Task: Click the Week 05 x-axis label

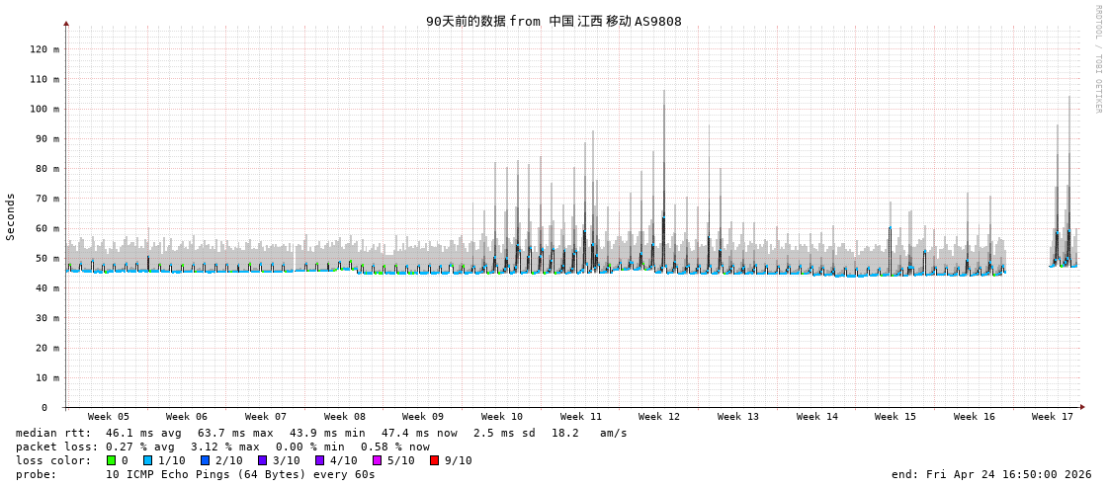Action: [108, 417]
